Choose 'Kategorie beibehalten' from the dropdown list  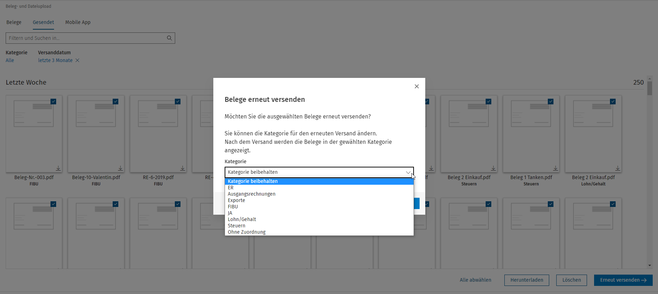[319, 181]
